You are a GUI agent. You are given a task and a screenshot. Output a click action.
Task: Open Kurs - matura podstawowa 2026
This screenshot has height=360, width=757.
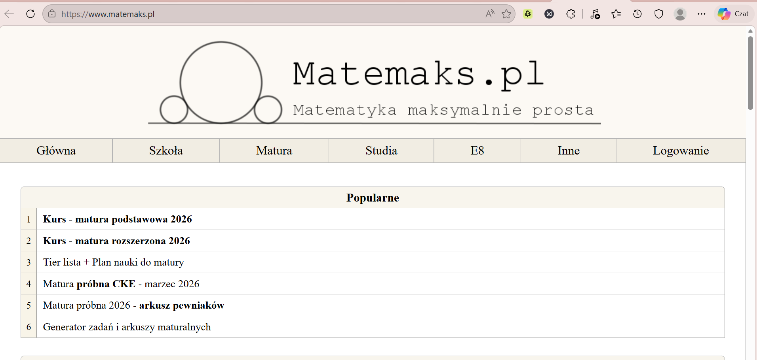pyautogui.click(x=117, y=219)
